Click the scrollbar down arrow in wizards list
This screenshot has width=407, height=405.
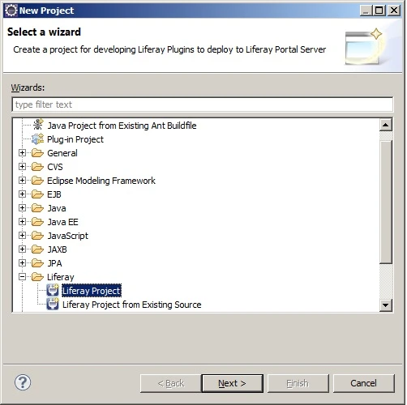pyautogui.click(x=386, y=305)
